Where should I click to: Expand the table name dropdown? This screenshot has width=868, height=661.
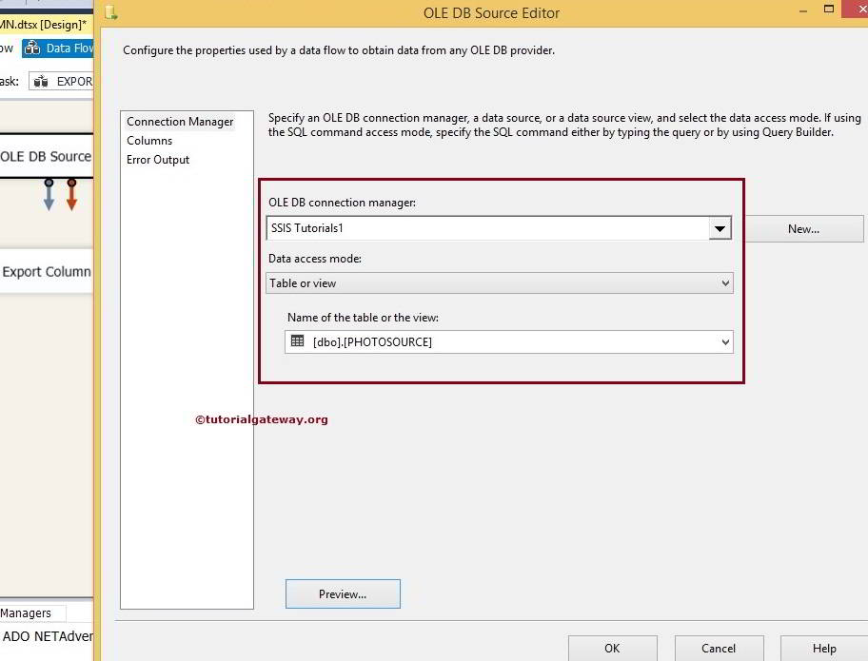(725, 341)
